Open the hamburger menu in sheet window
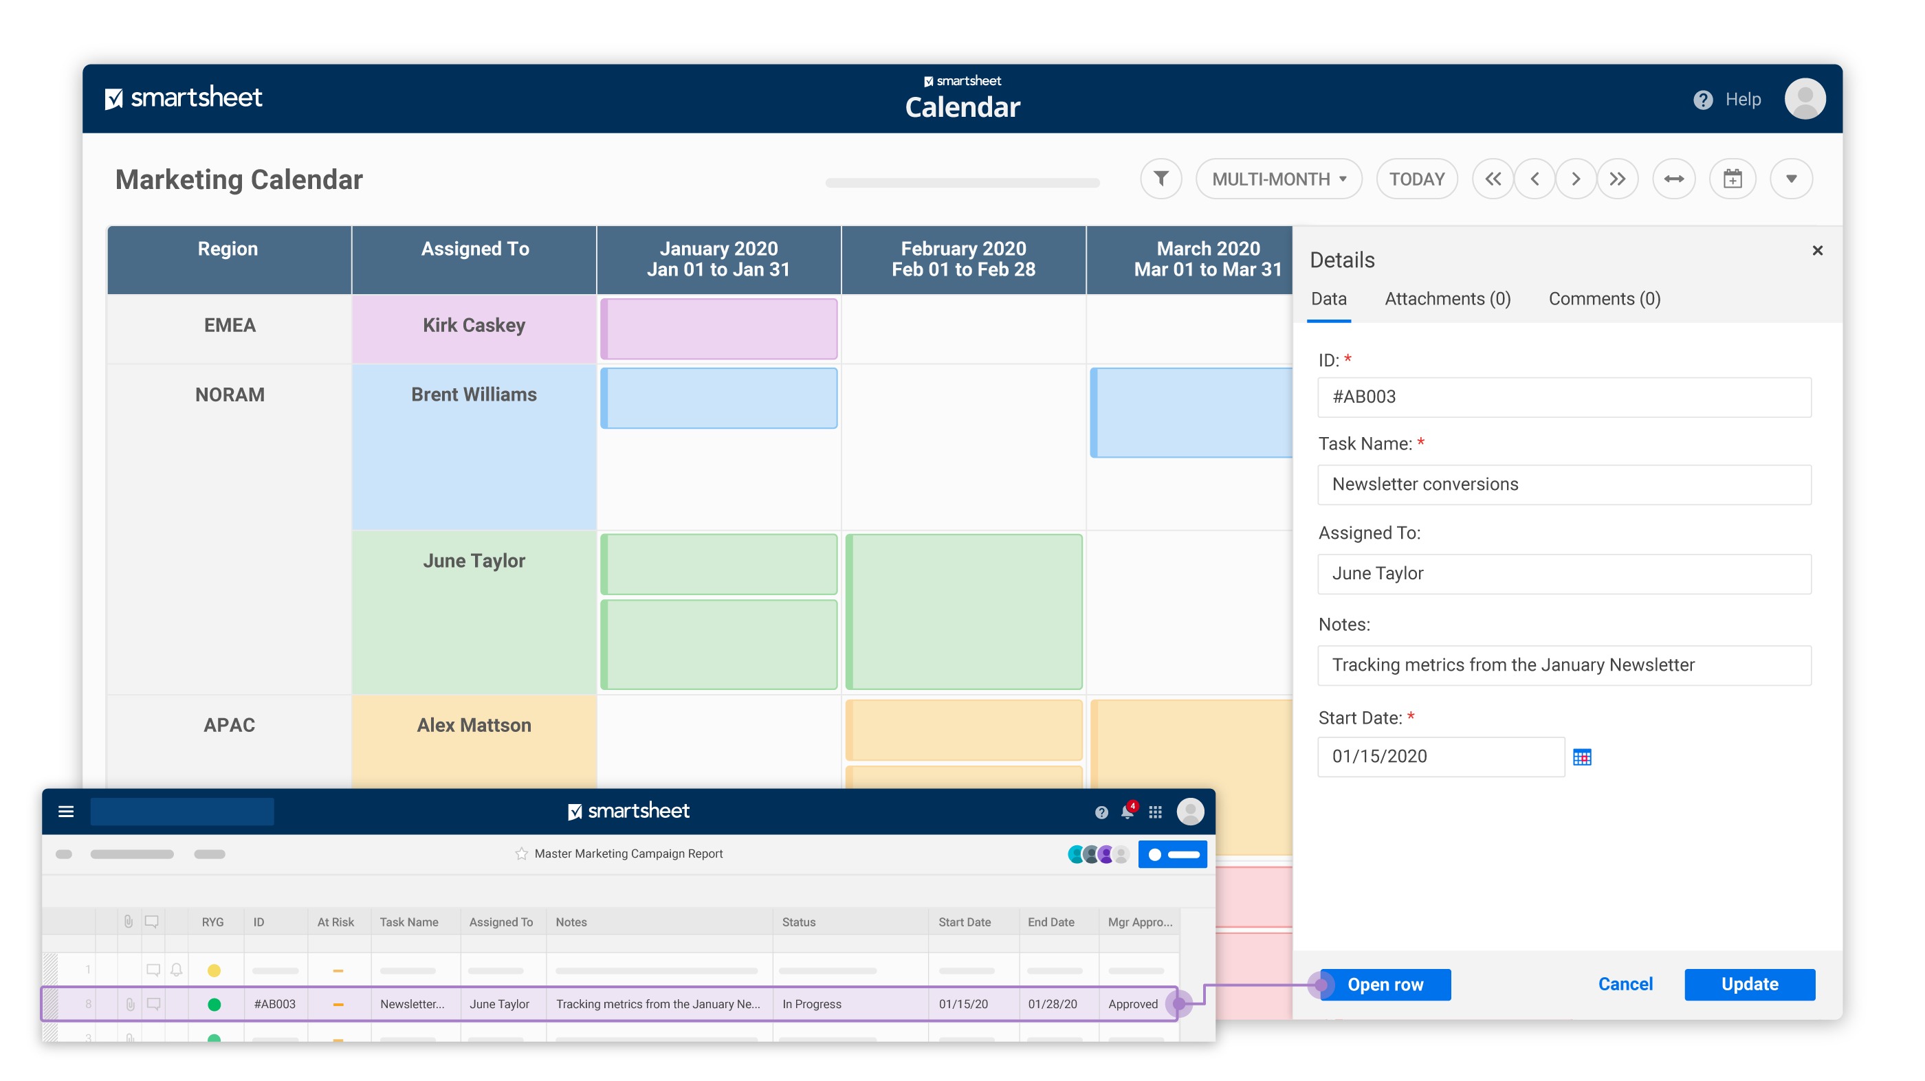 click(66, 812)
